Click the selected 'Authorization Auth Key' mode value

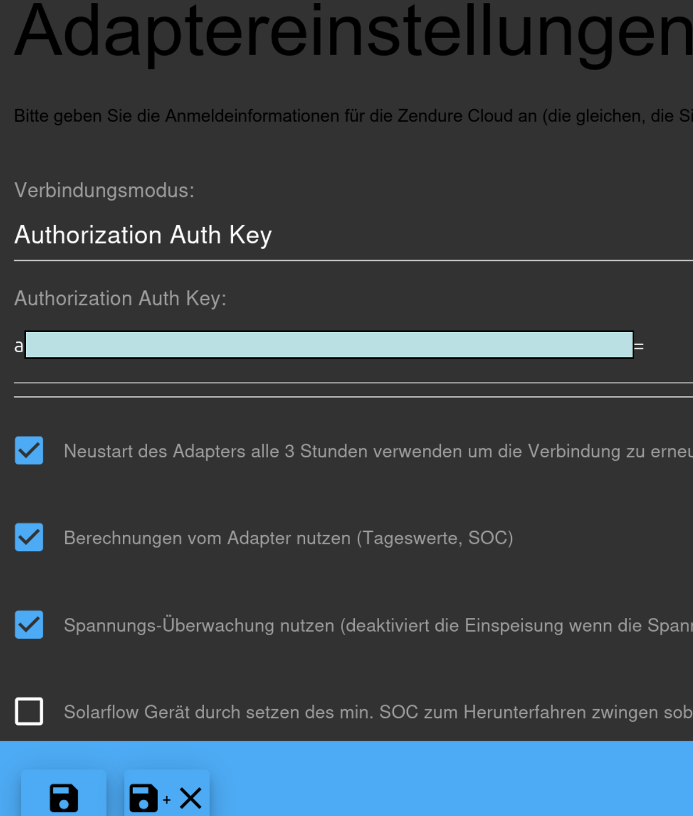coord(143,235)
